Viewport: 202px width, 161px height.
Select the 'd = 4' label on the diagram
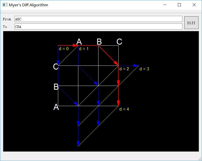124,109
